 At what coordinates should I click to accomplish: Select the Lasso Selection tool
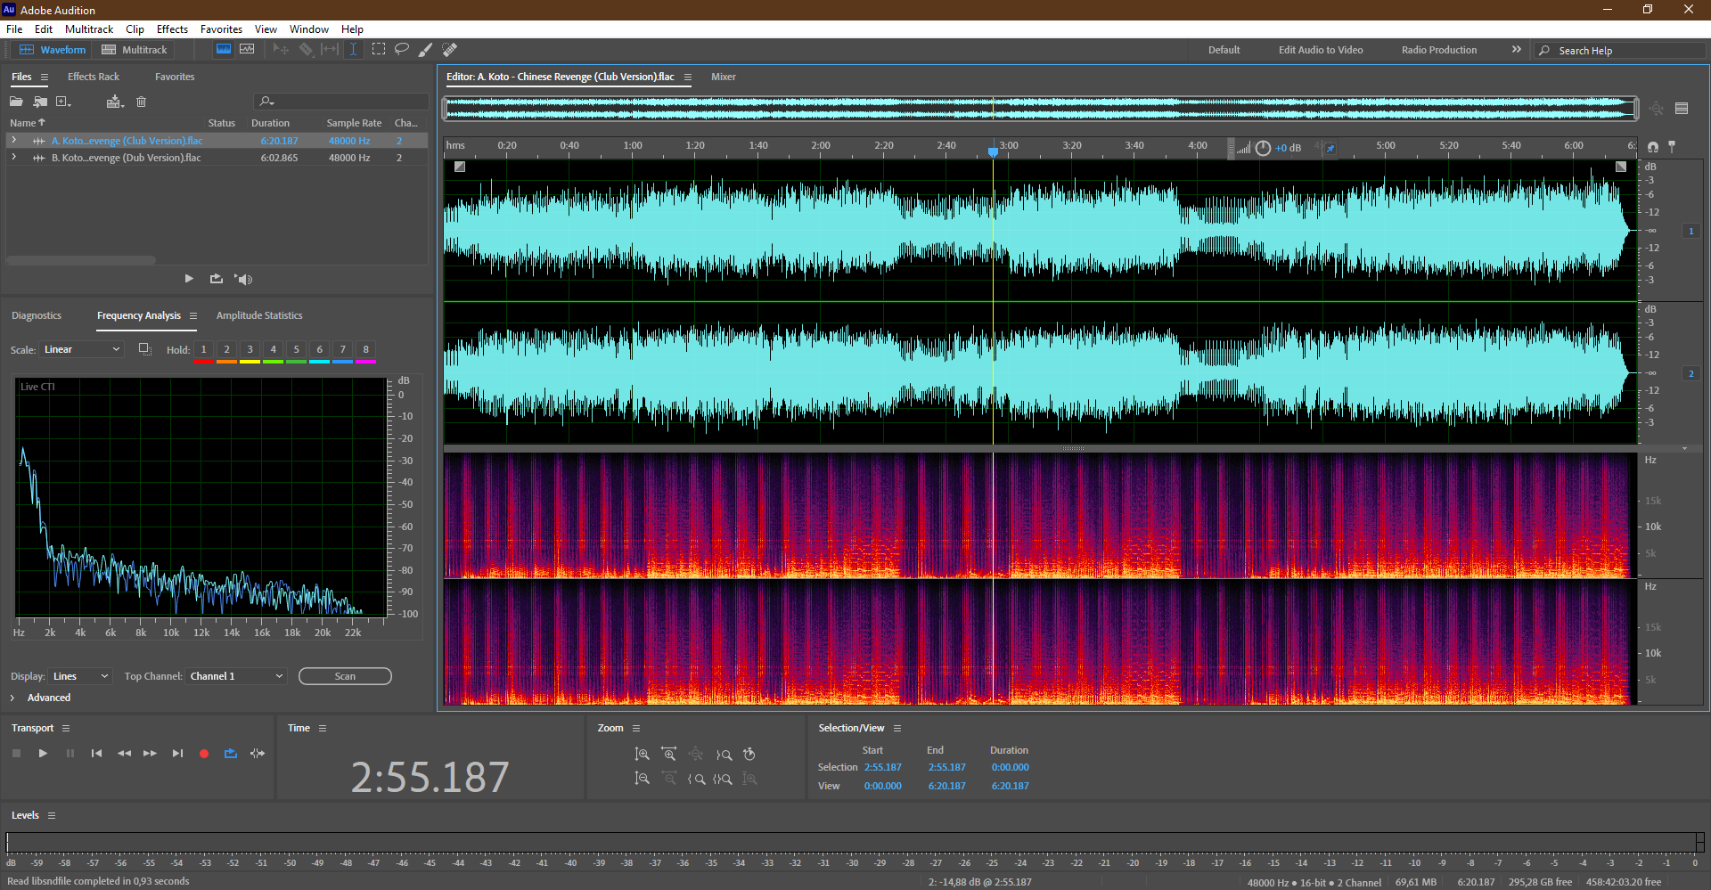pyautogui.click(x=402, y=50)
